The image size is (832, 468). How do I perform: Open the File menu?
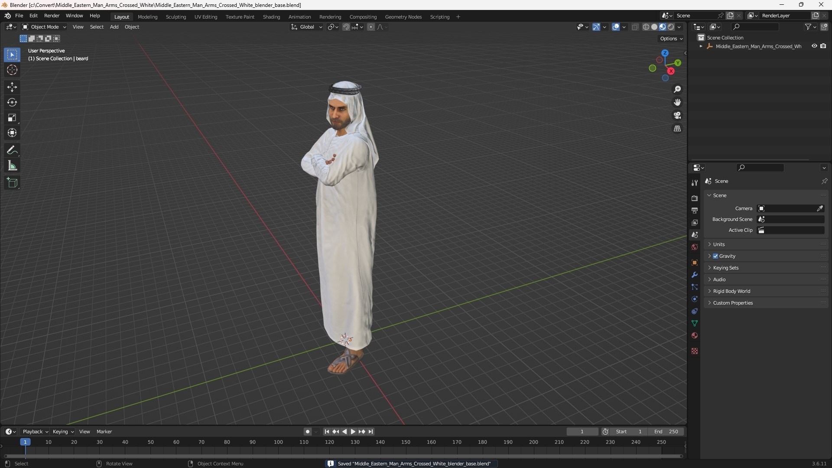19,16
